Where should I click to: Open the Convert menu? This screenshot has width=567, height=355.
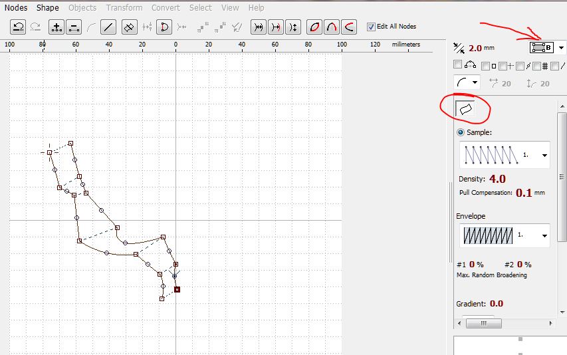[x=166, y=7]
